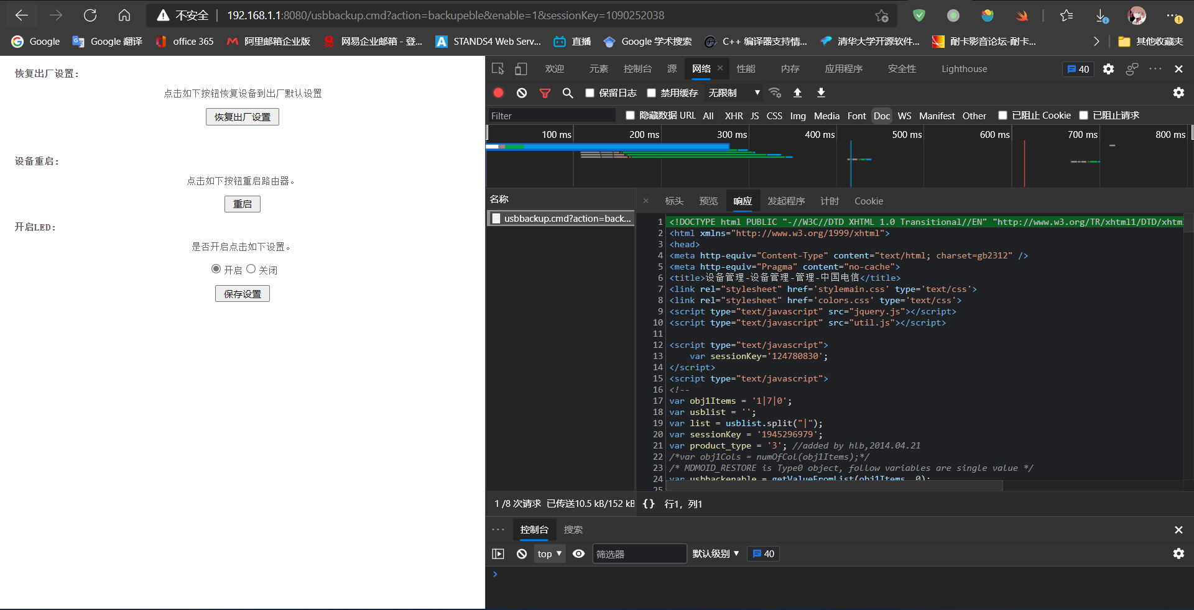The width and height of the screenshot is (1194, 610).
Task: Open the user profile avatar
Action: (1137, 16)
